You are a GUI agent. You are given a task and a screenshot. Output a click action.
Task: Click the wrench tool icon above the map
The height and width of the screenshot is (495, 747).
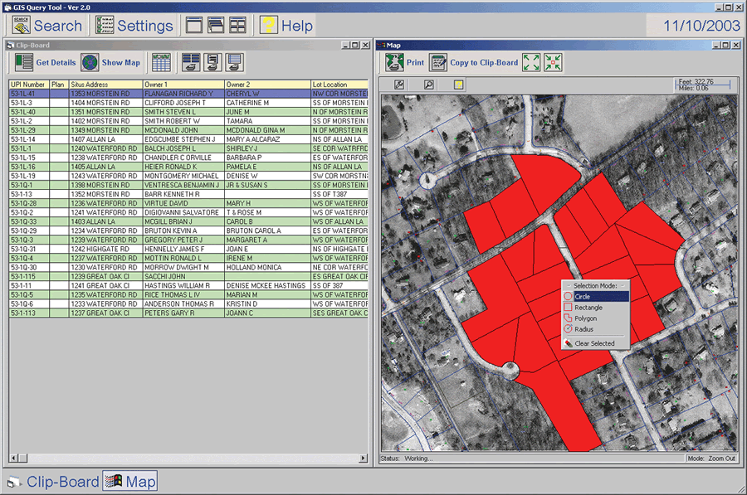[x=399, y=85]
